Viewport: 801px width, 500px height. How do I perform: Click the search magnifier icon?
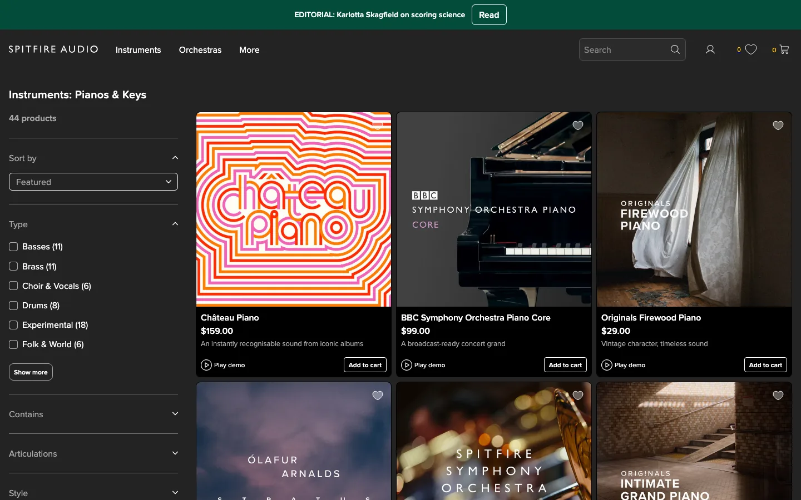point(675,49)
